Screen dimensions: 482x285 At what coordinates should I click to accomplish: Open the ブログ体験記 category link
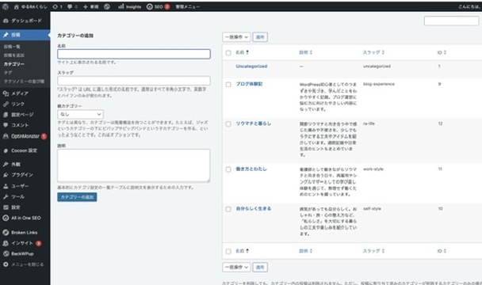[249, 84]
